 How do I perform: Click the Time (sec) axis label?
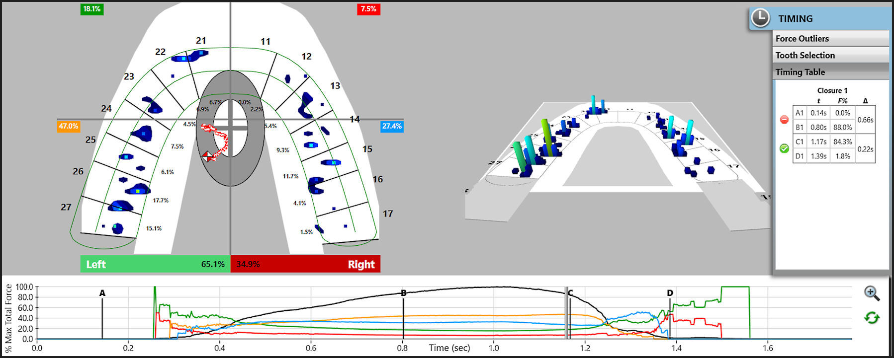coord(449,348)
